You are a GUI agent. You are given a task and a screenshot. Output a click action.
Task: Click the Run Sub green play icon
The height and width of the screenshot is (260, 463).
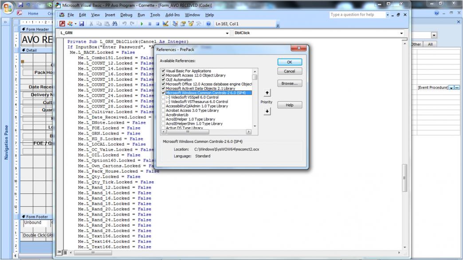pyautogui.click(x=142, y=24)
